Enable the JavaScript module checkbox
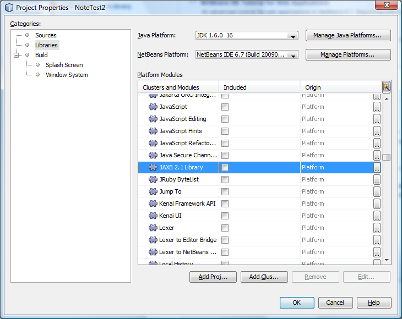Screen dimensions: 402x319 225,107
